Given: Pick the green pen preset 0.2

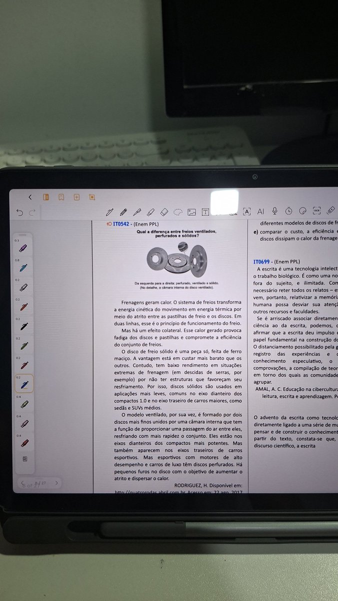Looking at the screenshot, I should tap(23, 346).
